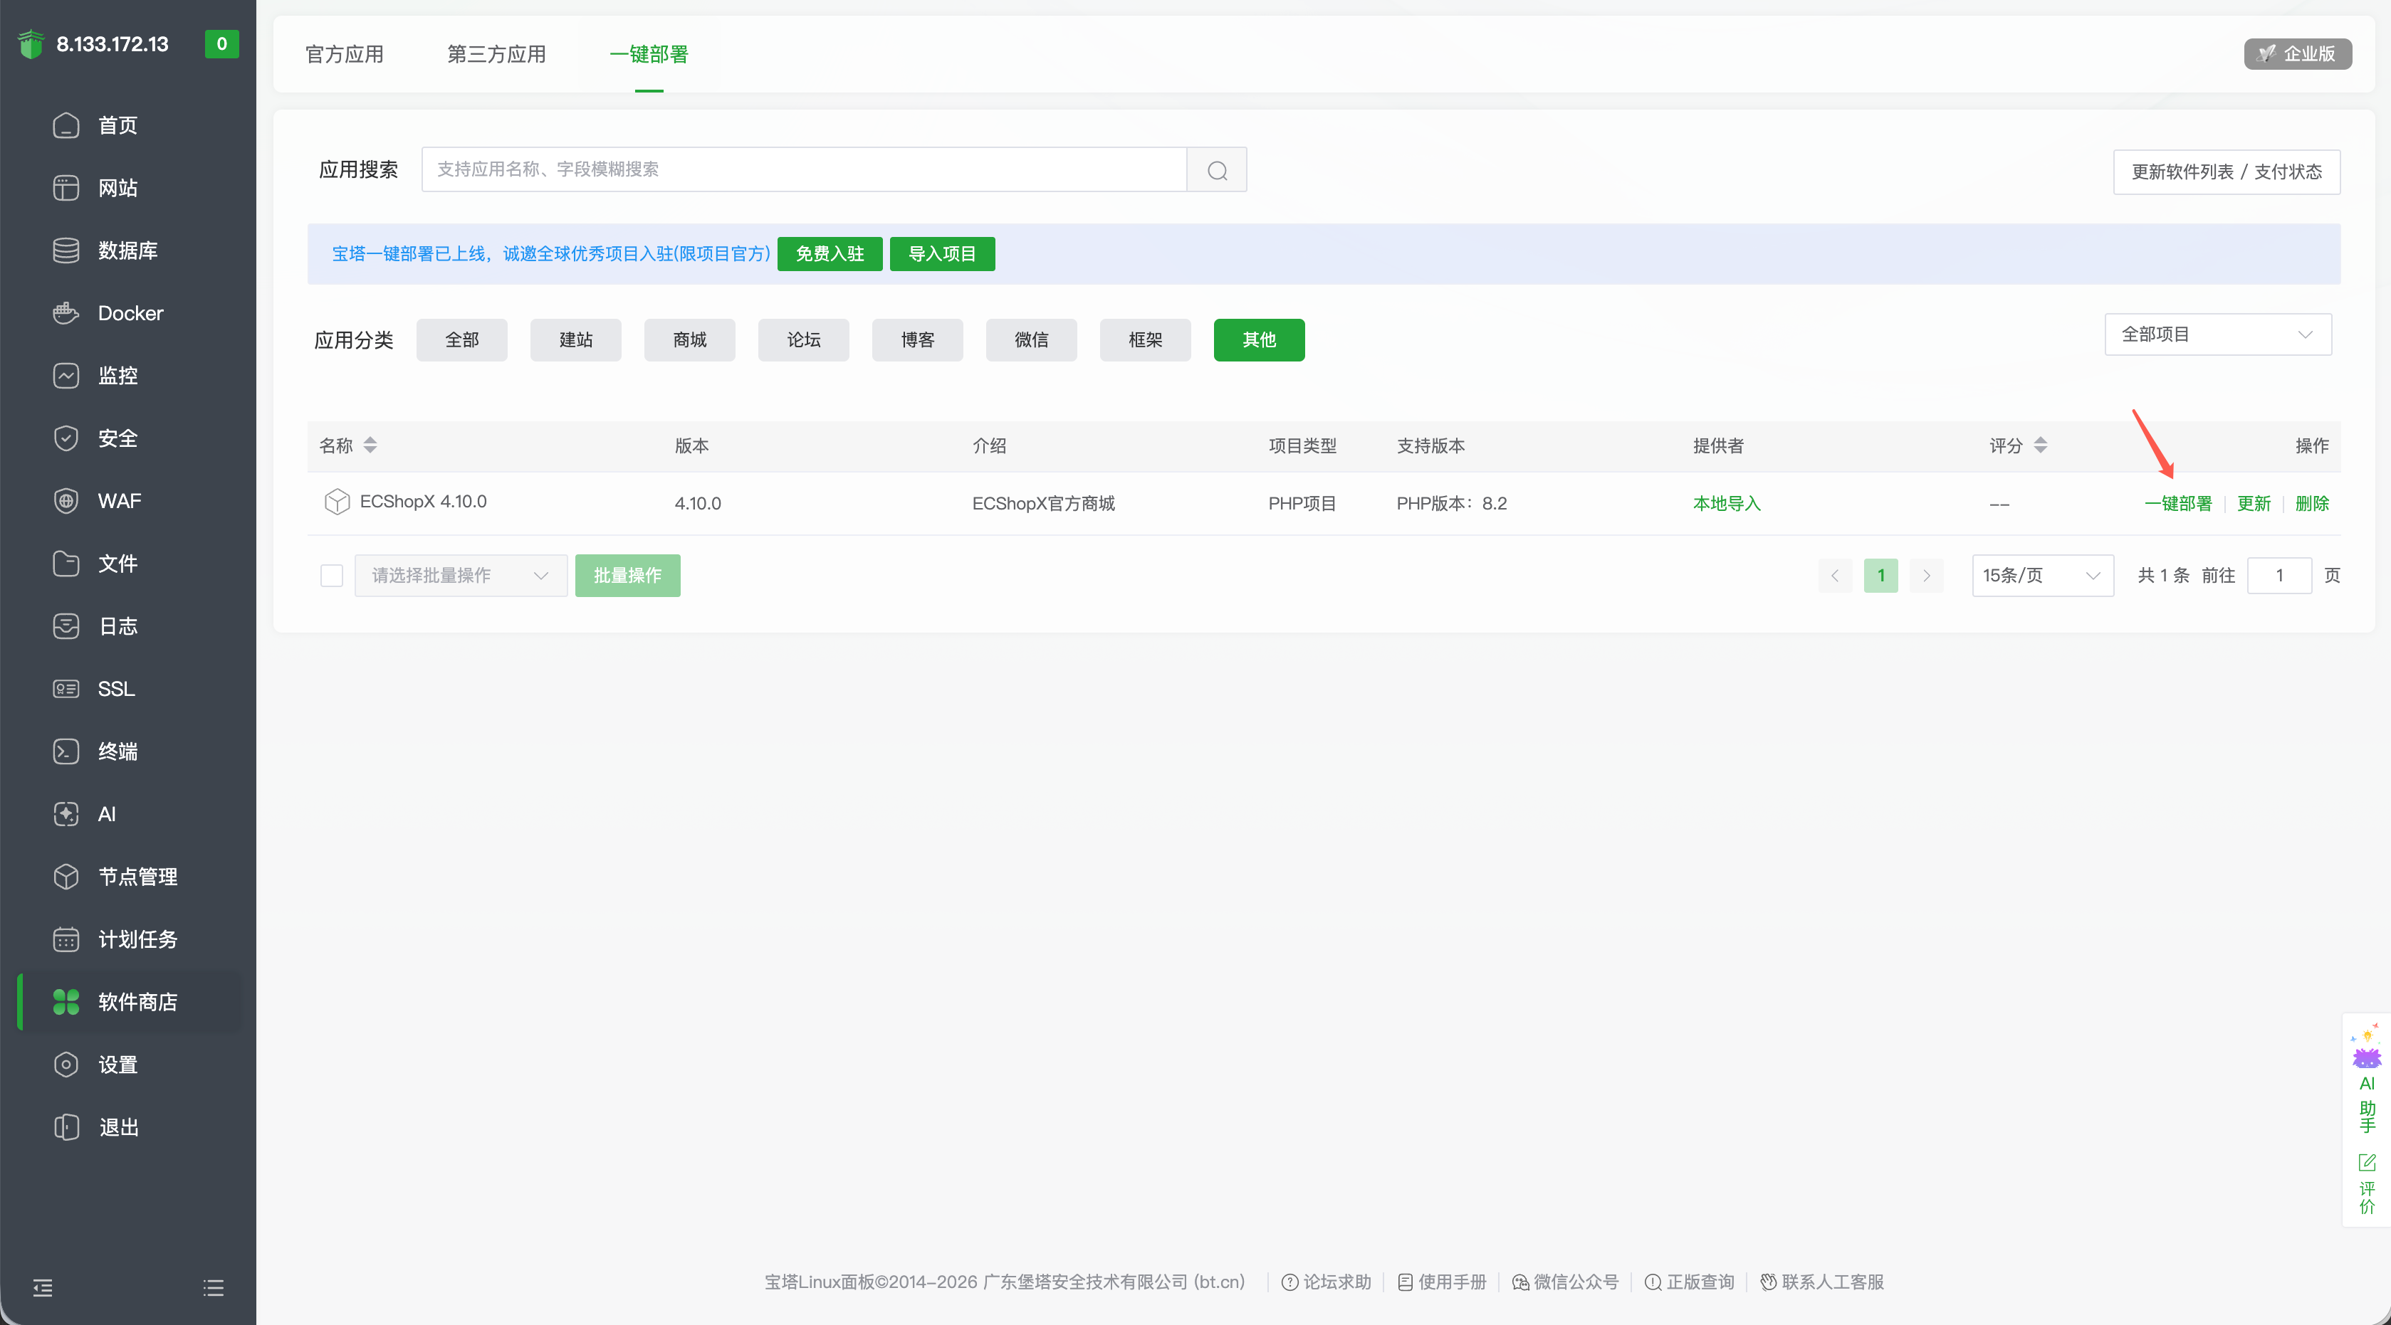The height and width of the screenshot is (1325, 2391).
Task: Filter by the 建站 category
Action: (x=575, y=339)
